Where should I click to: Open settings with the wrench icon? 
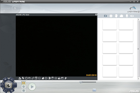pos(66,78)
